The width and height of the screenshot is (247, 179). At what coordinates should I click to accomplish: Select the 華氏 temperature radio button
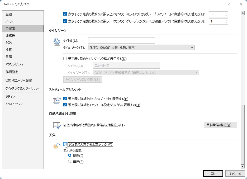point(70,162)
